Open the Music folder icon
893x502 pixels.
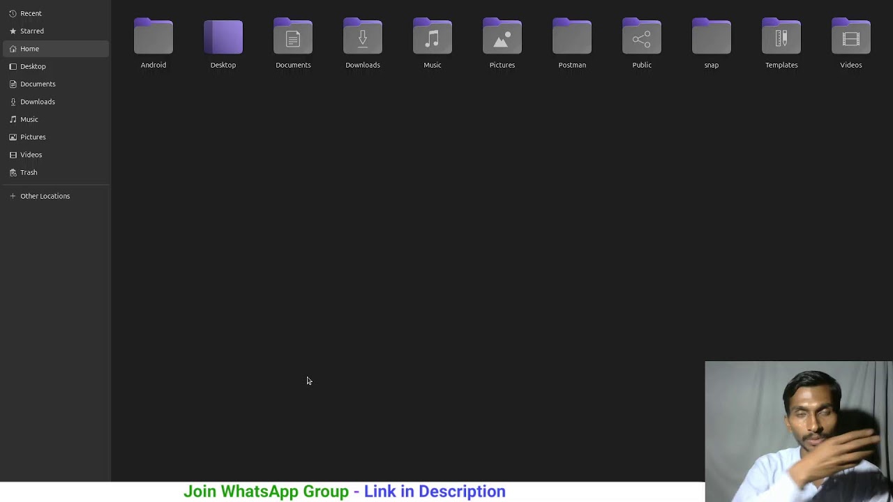433,36
